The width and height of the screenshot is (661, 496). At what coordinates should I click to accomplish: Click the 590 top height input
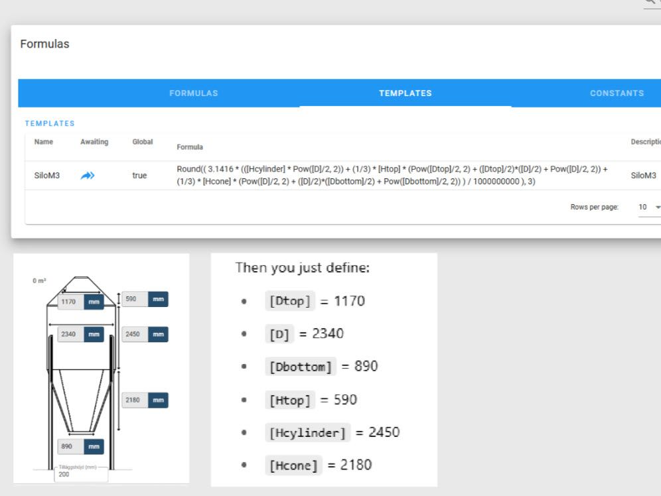tap(135, 300)
